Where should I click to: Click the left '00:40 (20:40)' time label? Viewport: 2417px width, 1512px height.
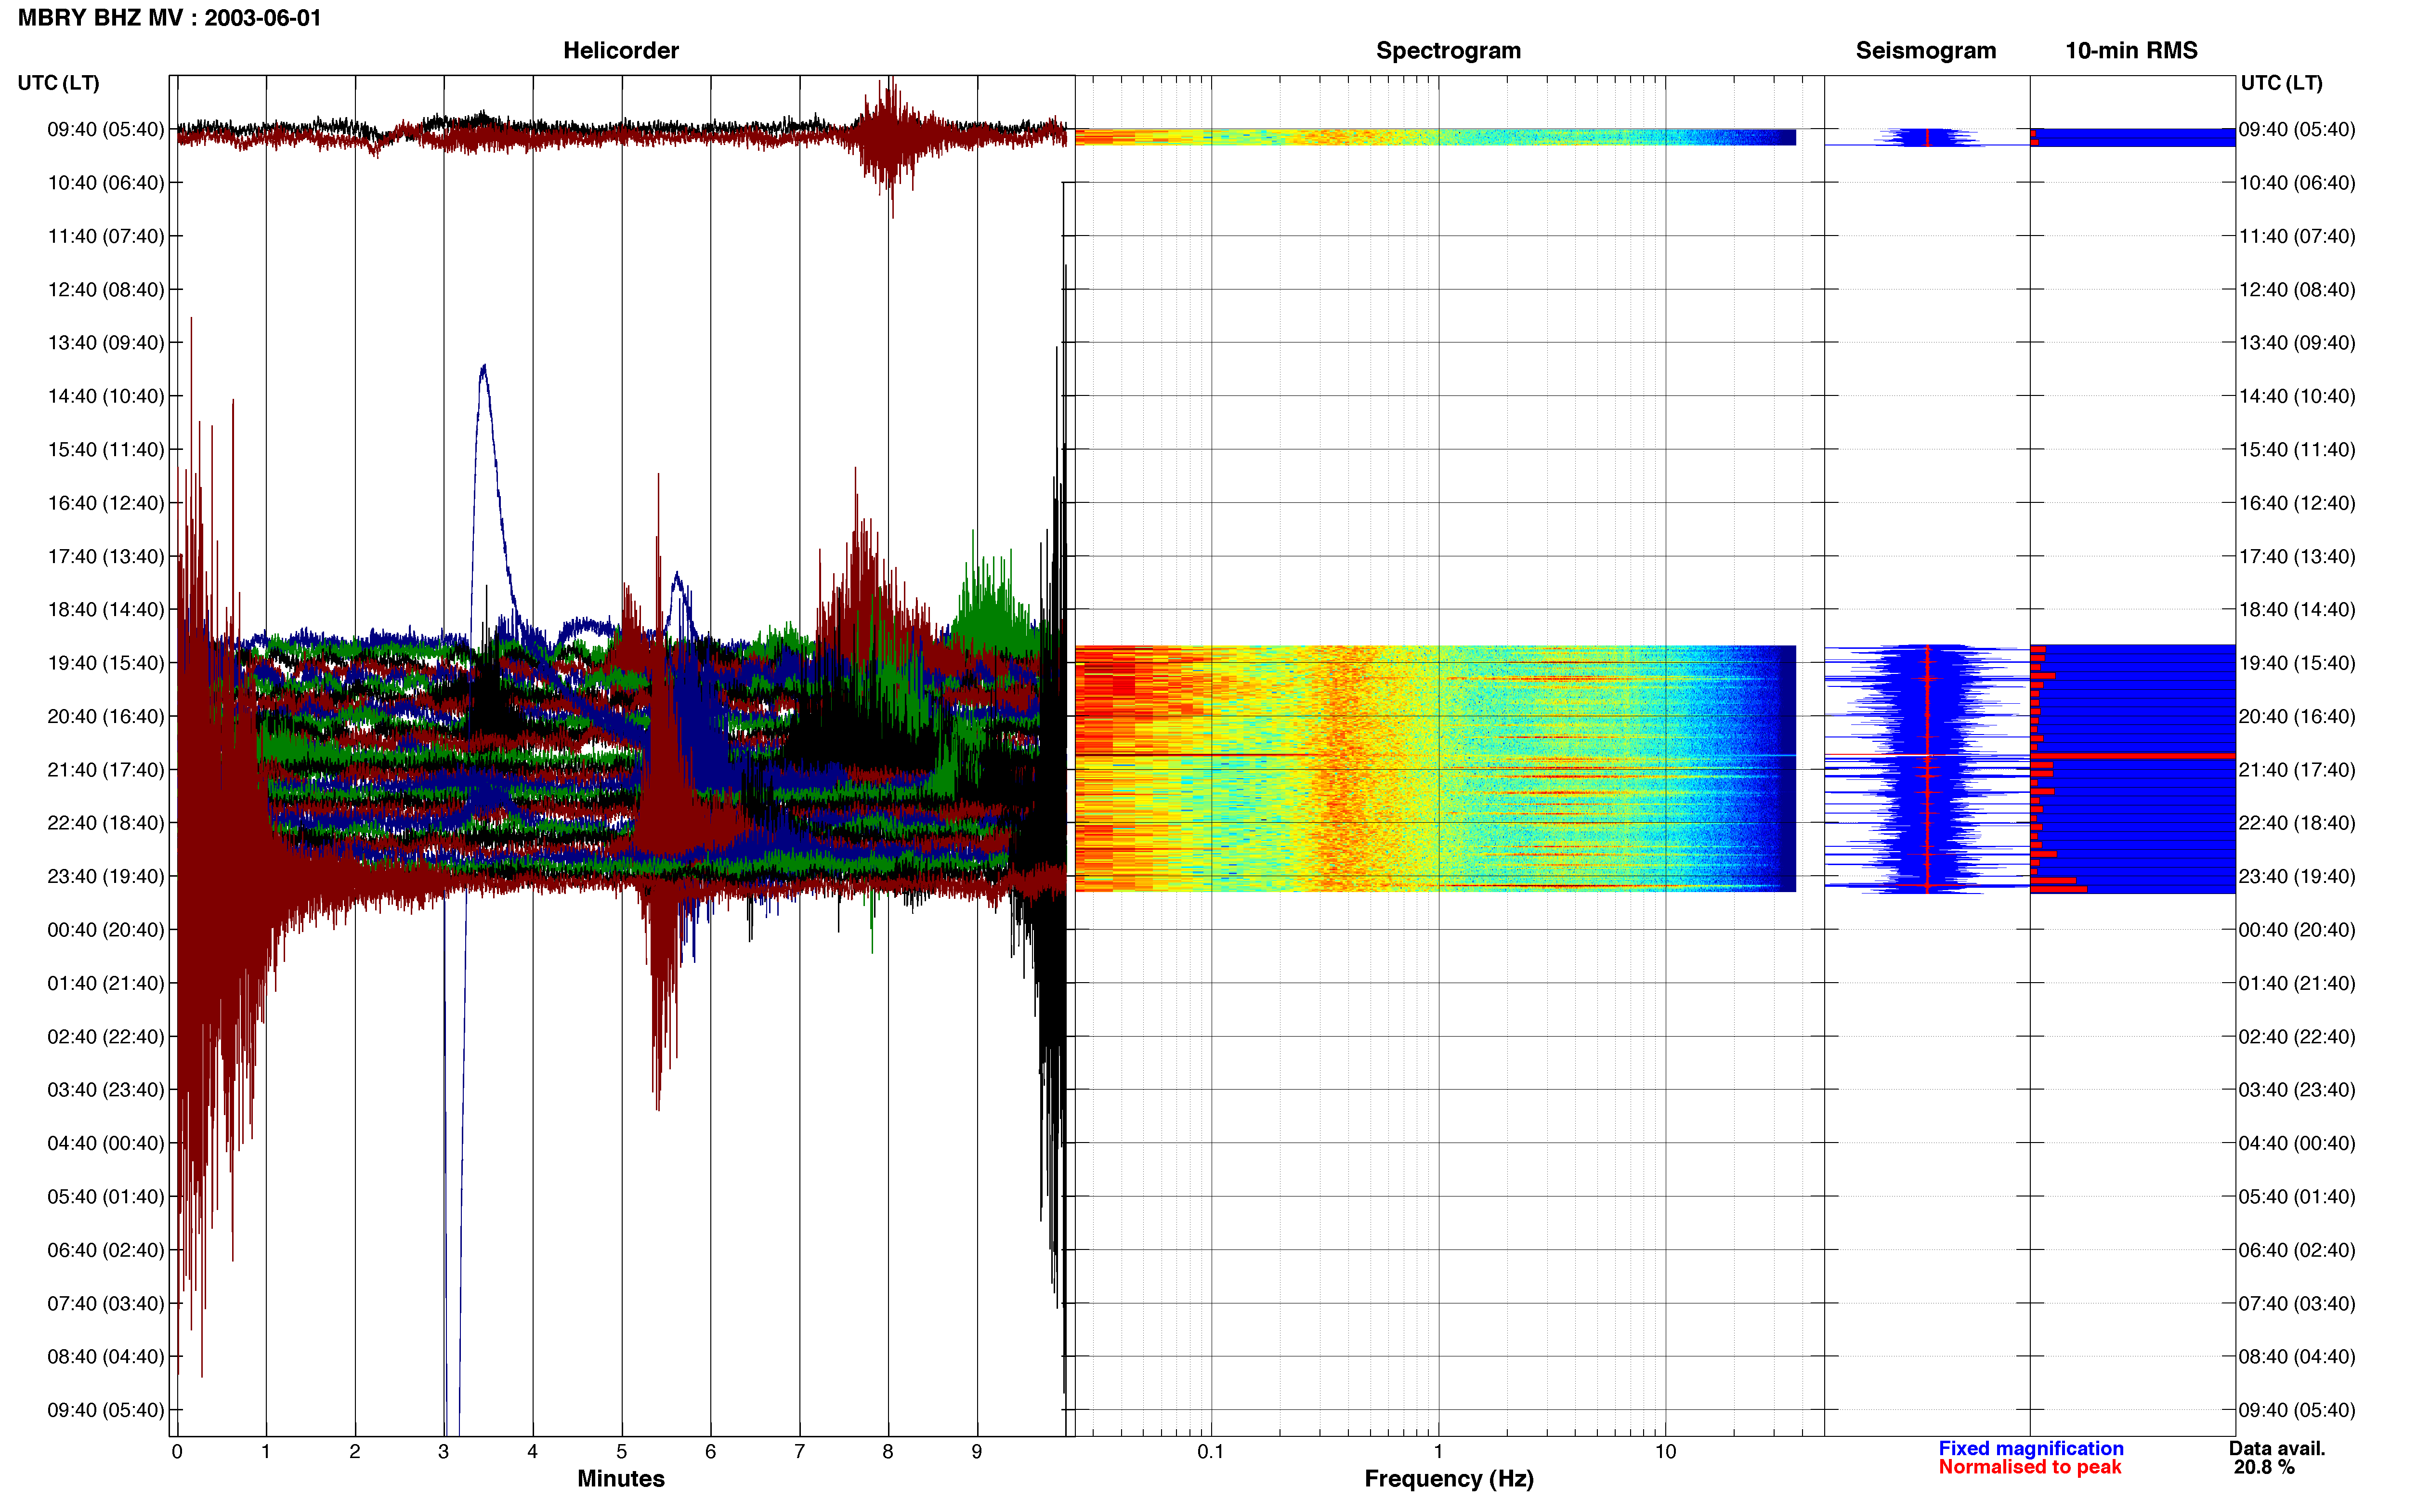[x=106, y=930]
